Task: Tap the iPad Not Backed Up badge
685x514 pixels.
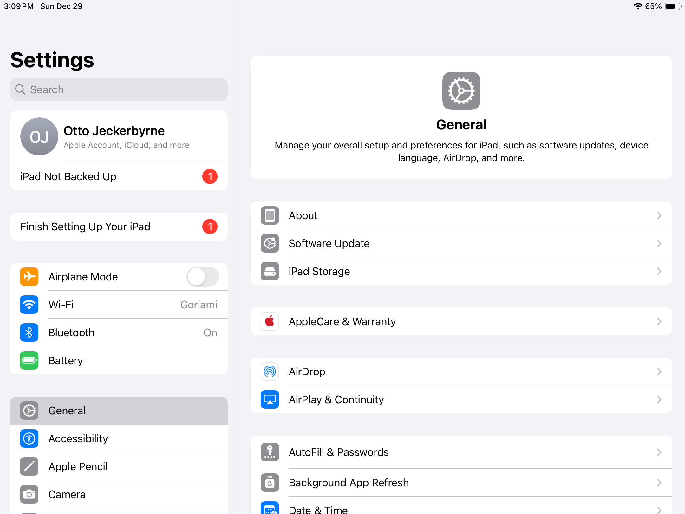Action: pyautogui.click(x=210, y=176)
